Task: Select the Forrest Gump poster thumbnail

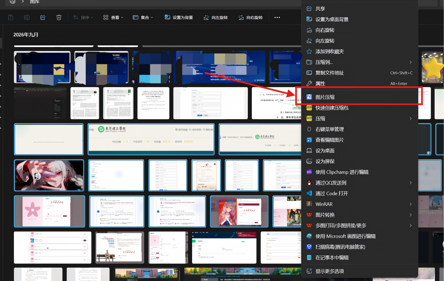Action: coord(120,248)
